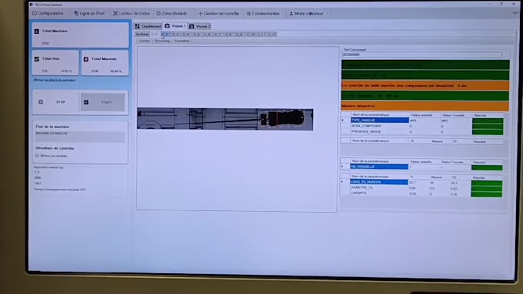The height and width of the screenshot is (294, 523).
Task: Open the Zone d'intérêt menu
Action: tap(172, 14)
